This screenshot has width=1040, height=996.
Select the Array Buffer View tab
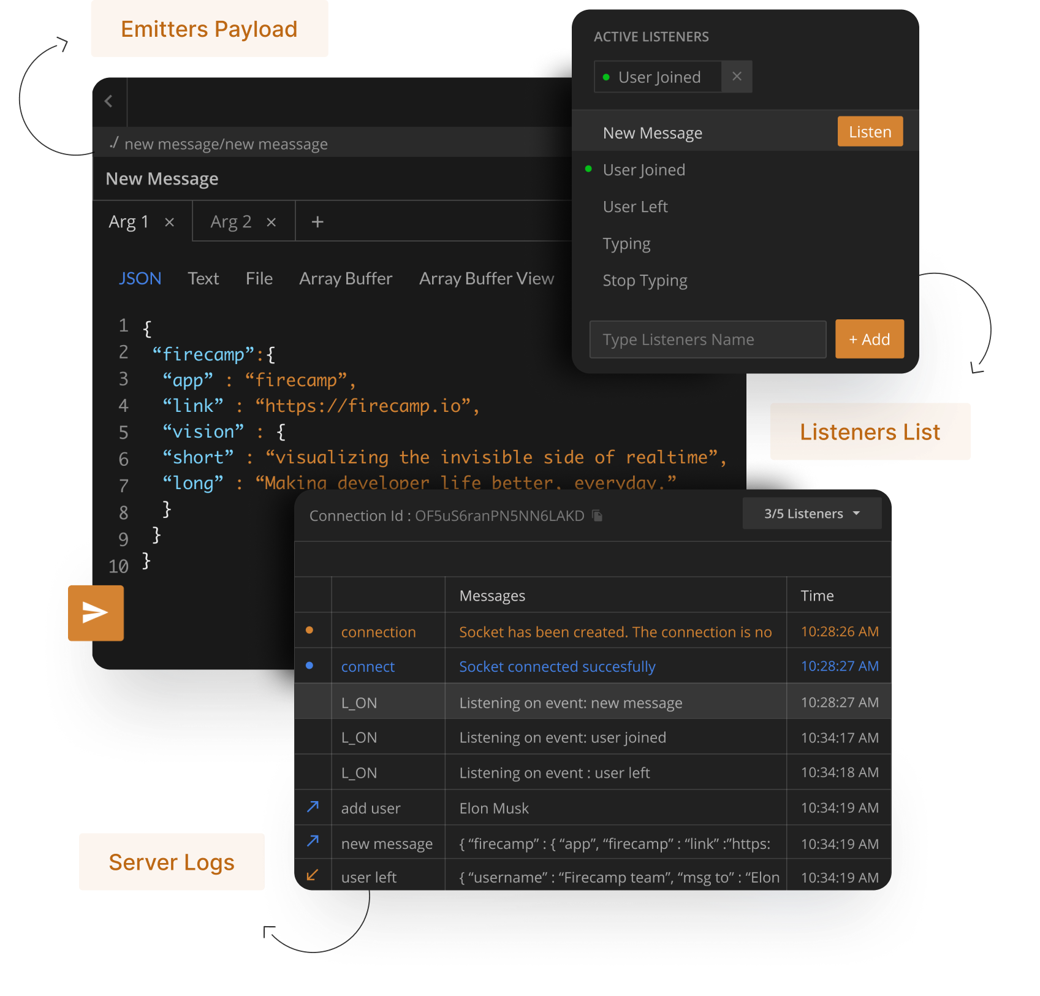pos(486,278)
